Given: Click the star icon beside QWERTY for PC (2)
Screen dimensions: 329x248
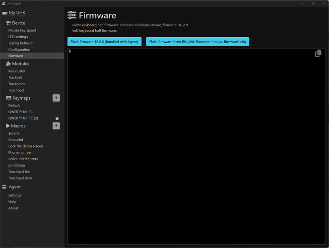Looking at the screenshot, I should pos(57,119).
